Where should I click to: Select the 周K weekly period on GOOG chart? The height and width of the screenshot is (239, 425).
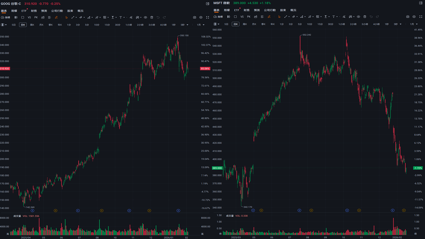pos(32,25)
